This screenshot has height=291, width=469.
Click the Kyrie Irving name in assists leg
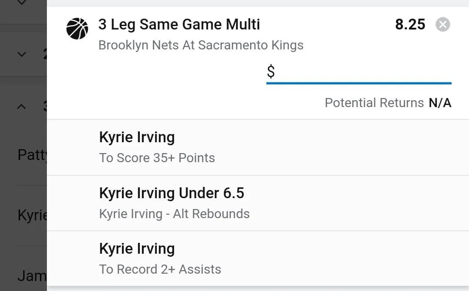tap(137, 249)
